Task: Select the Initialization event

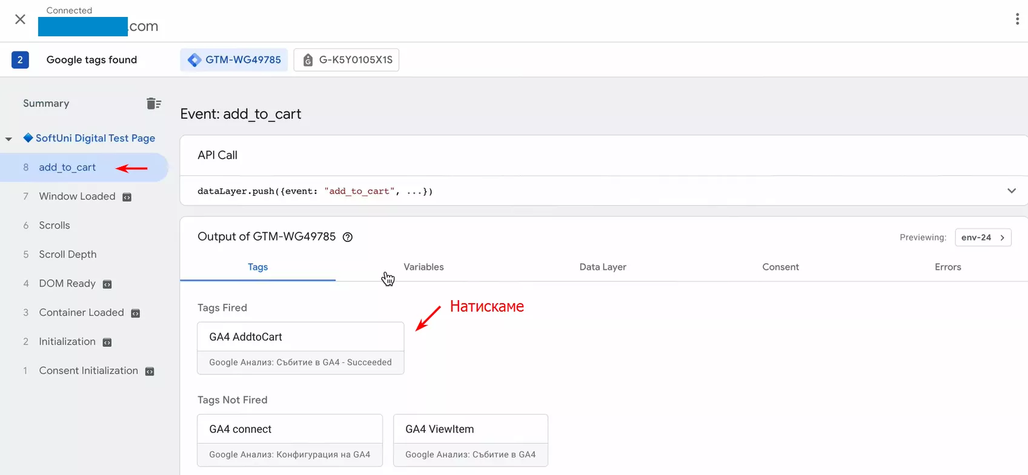Action: click(67, 341)
